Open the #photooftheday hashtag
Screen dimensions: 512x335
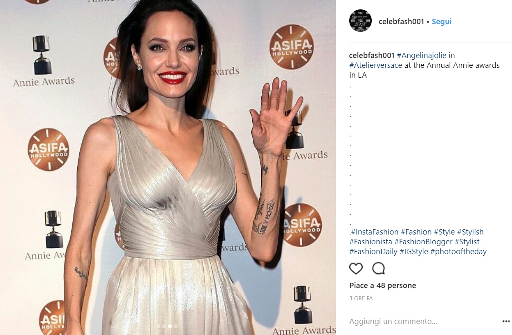coord(458,252)
